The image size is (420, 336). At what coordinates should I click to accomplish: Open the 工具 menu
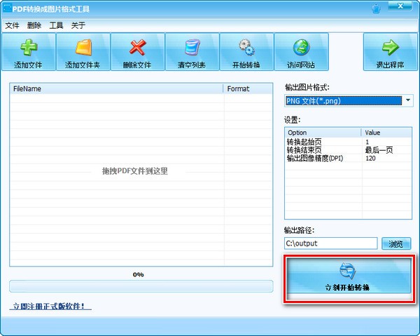pyautogui.click(x=56, y=25)
